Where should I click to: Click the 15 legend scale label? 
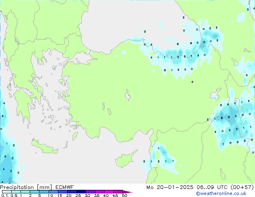[x=60, y=195]
